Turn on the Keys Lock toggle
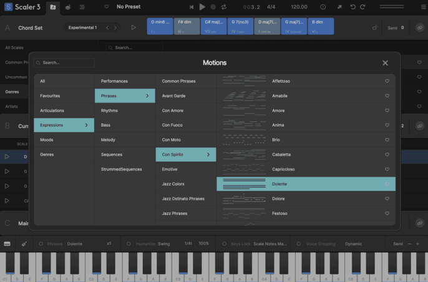The height and width of the screenshot is (282, 428). click(x=225, y=243)
